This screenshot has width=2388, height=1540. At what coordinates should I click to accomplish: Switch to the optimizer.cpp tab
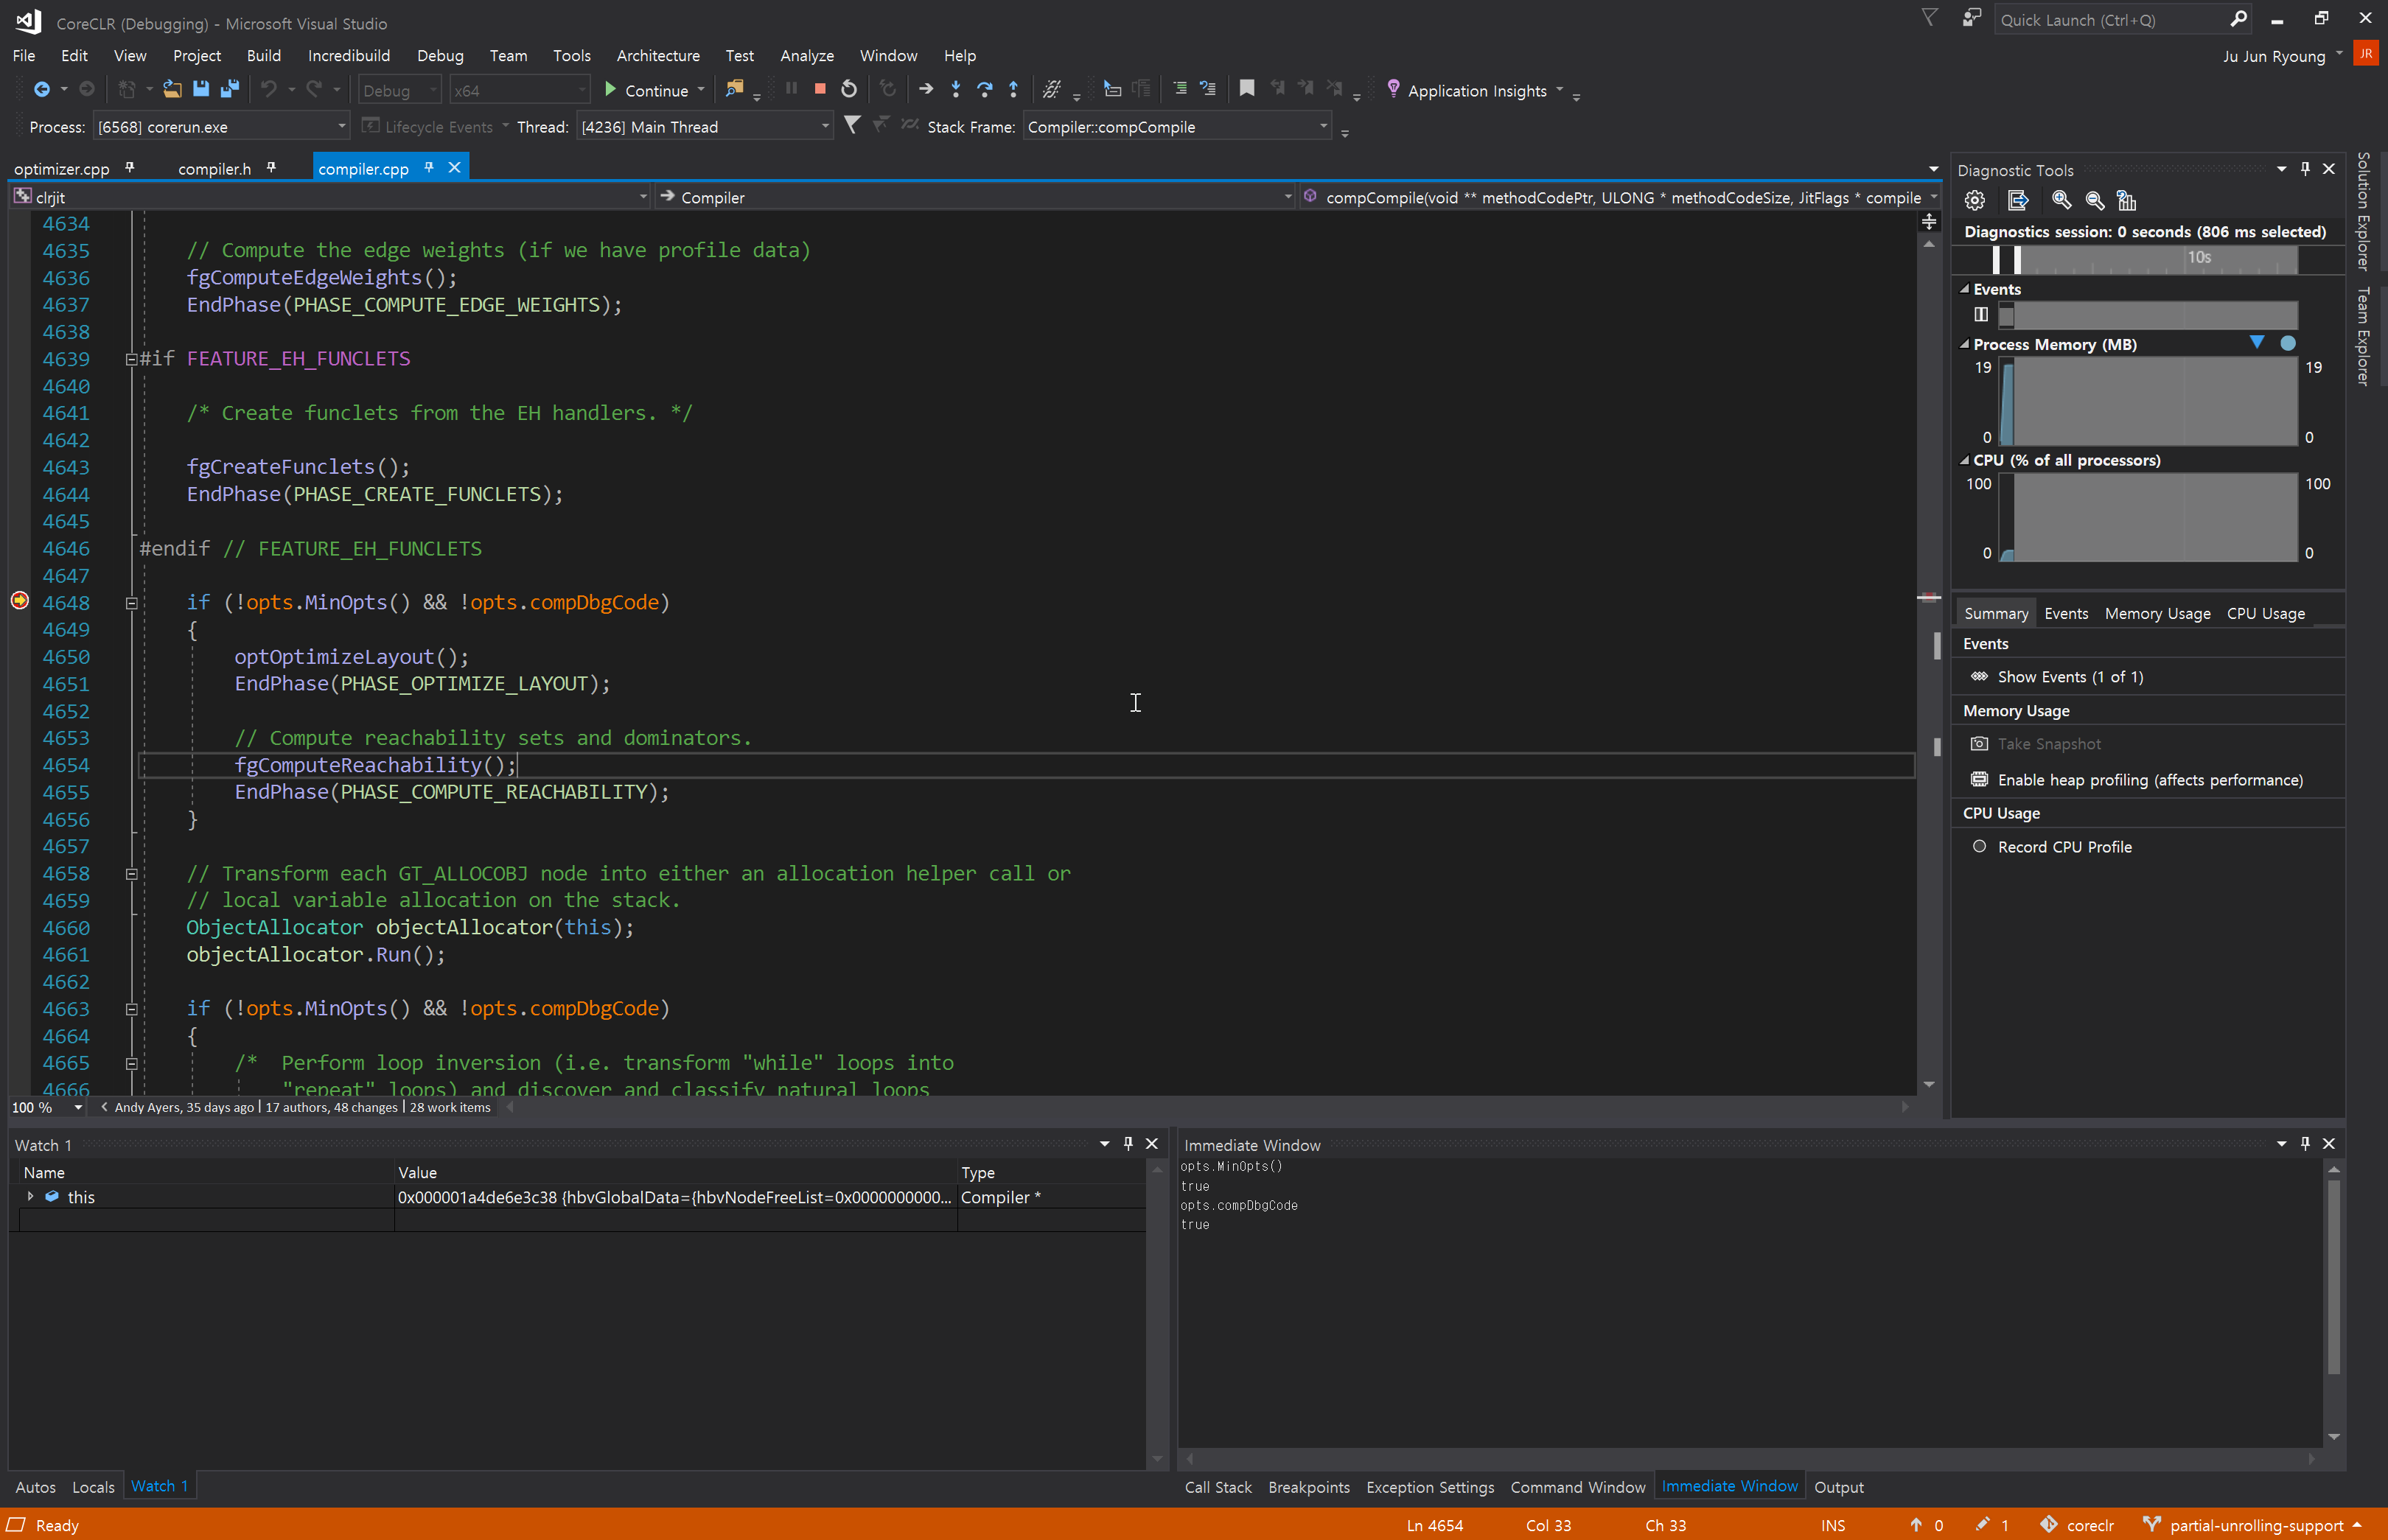(x=62, y=169)
